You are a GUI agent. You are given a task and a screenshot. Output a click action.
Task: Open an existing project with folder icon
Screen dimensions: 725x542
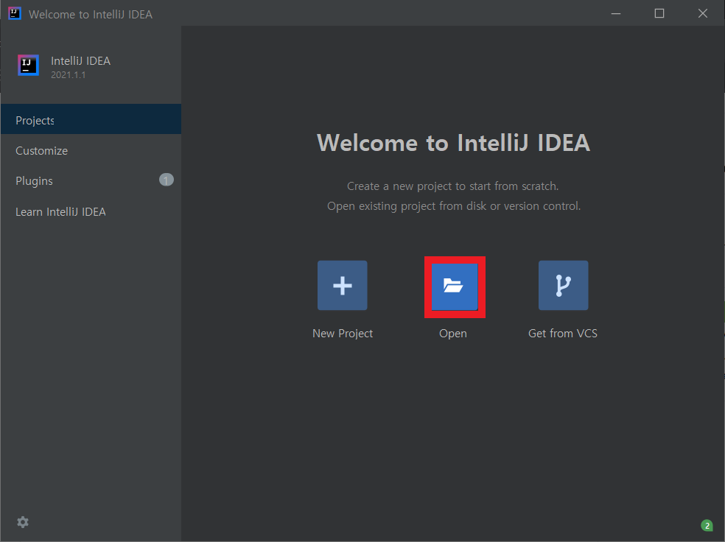pos(455,287)
